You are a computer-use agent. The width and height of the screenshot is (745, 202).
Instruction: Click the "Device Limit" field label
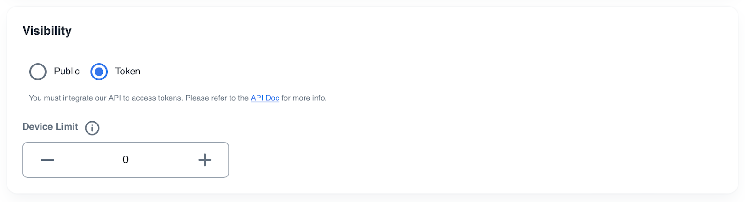(50, 127)
